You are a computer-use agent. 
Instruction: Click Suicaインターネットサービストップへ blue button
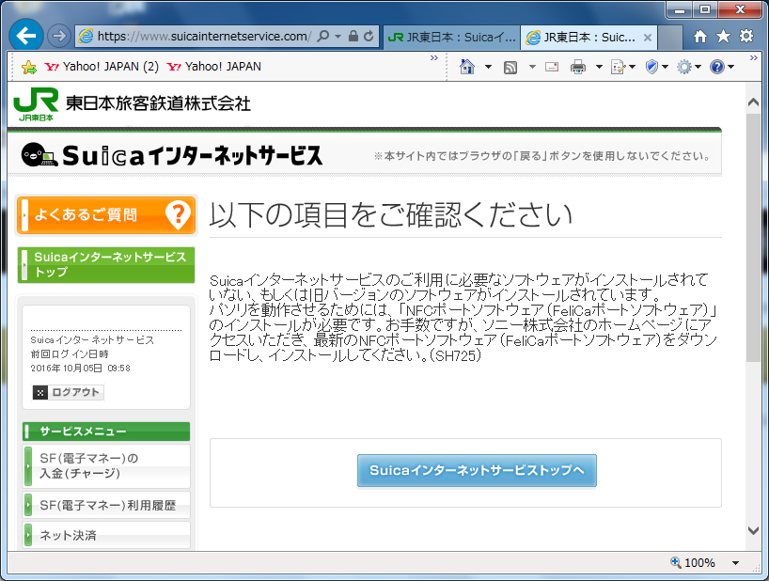(x=477, y=471)
